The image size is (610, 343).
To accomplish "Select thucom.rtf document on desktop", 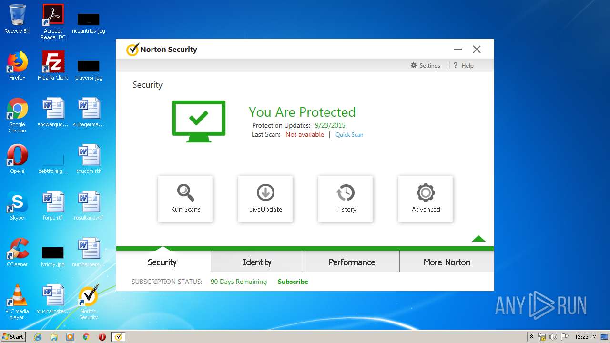I will click(x=88, y=159).
